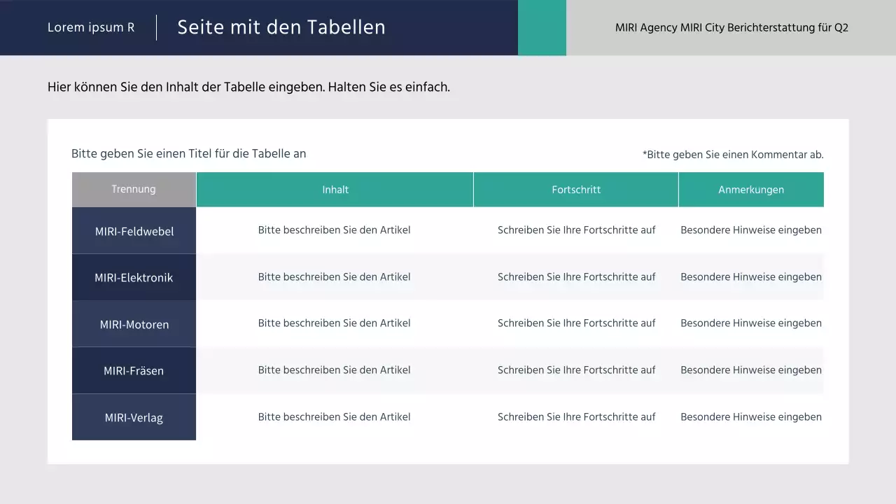Click the small dark square in top-left corner
Viewport: 896px width, 504px height.
[5, 4]
